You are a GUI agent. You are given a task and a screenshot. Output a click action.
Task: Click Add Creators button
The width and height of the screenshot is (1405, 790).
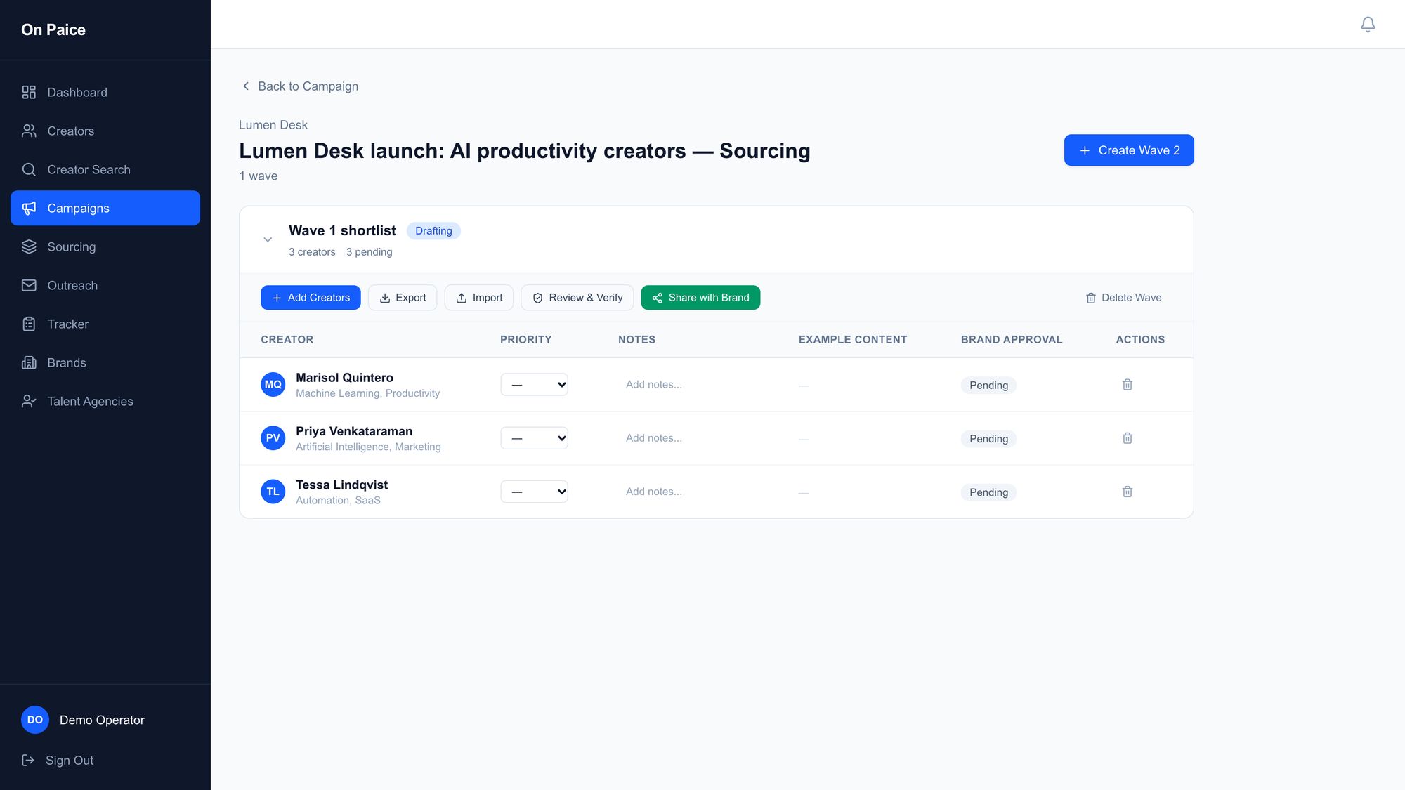click(311, 298)
